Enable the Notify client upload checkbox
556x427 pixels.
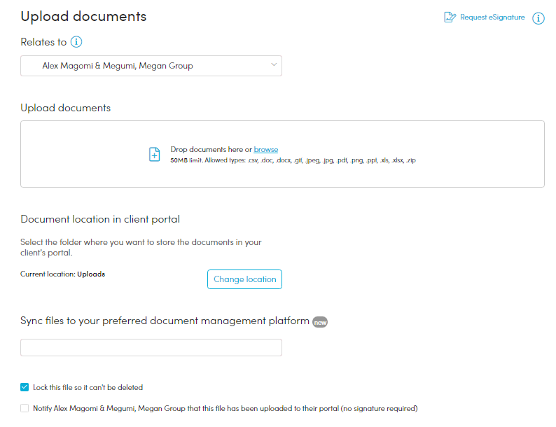click(25, 408)
